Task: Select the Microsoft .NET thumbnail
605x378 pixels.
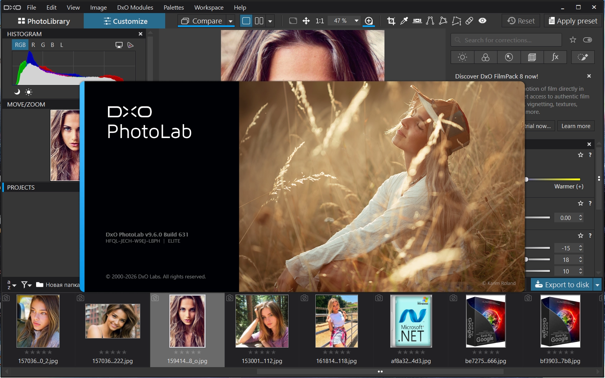Action: 411,321
